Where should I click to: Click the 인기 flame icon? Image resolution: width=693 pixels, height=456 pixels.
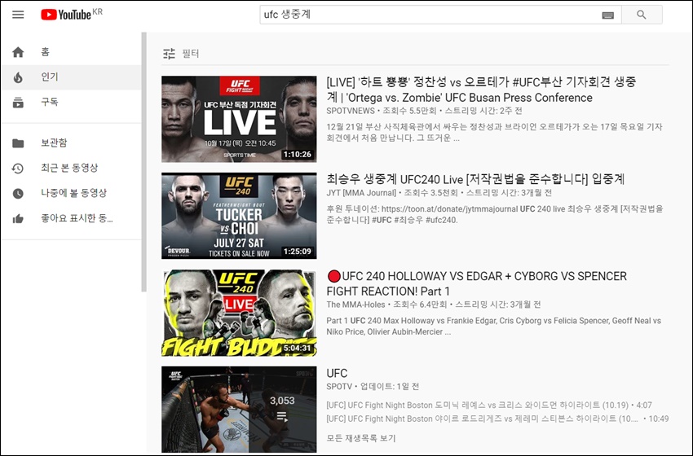click(x=18, y=77)
